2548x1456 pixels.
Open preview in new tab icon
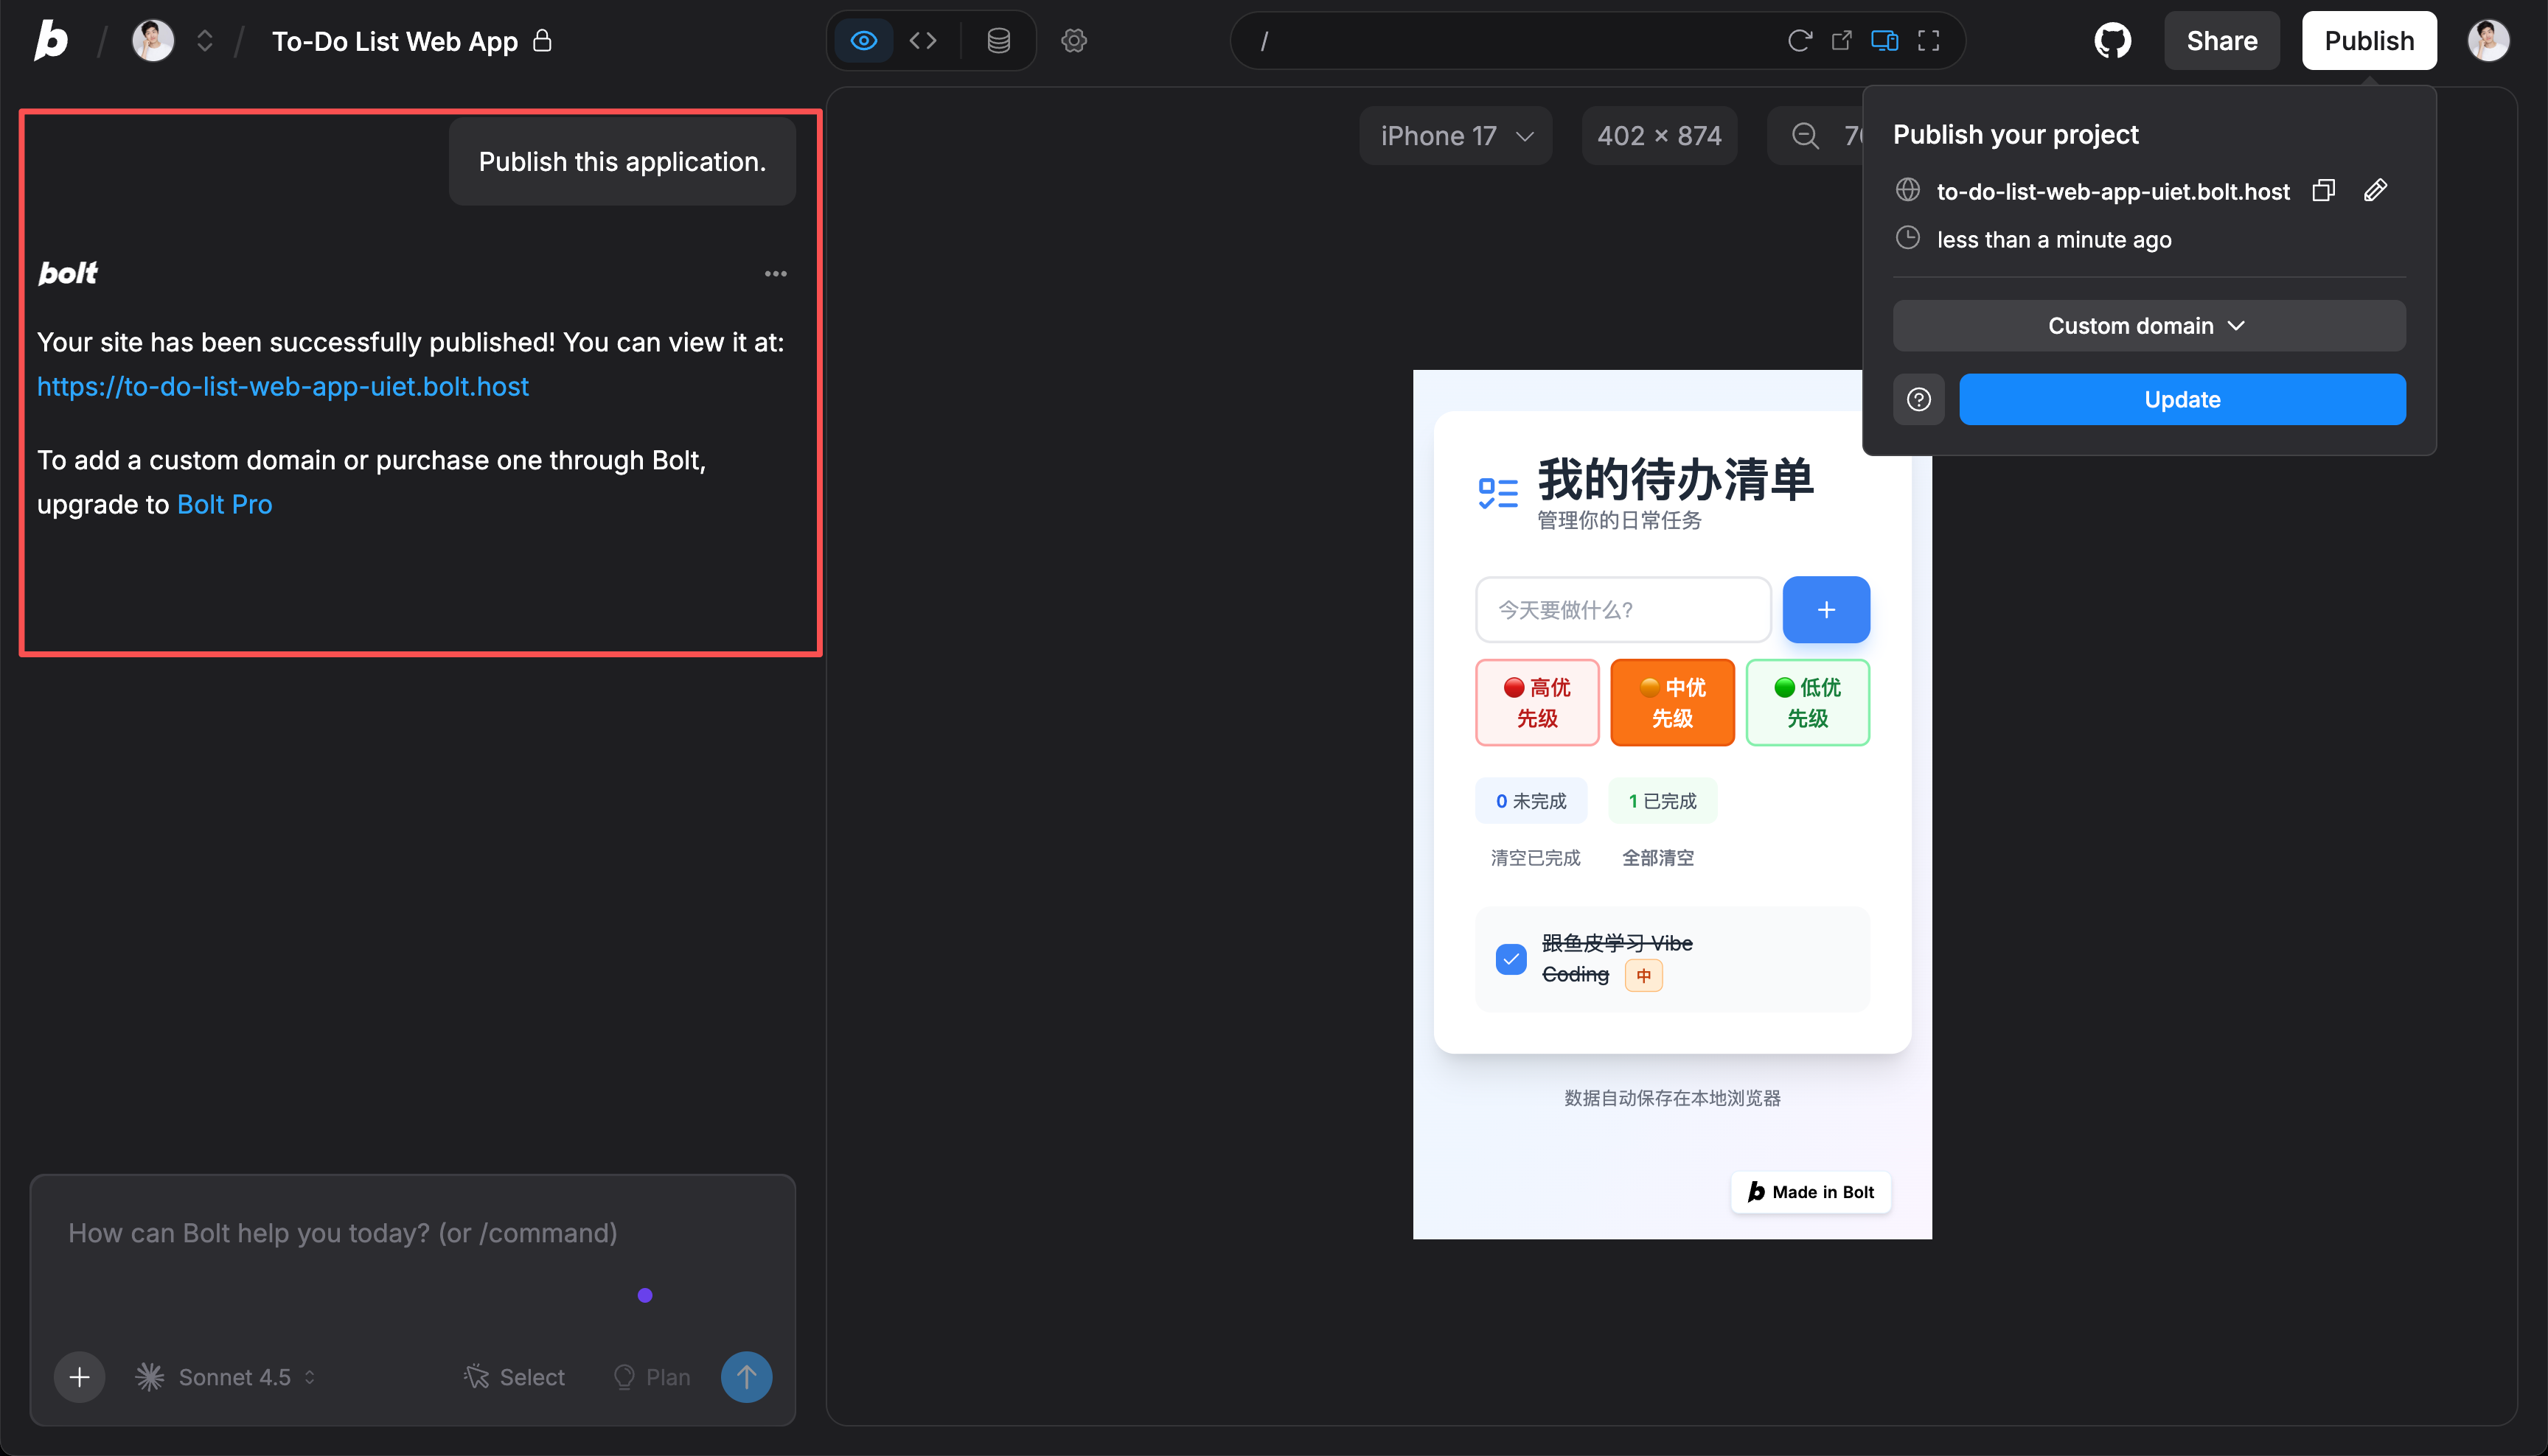tap(1842, 41)
